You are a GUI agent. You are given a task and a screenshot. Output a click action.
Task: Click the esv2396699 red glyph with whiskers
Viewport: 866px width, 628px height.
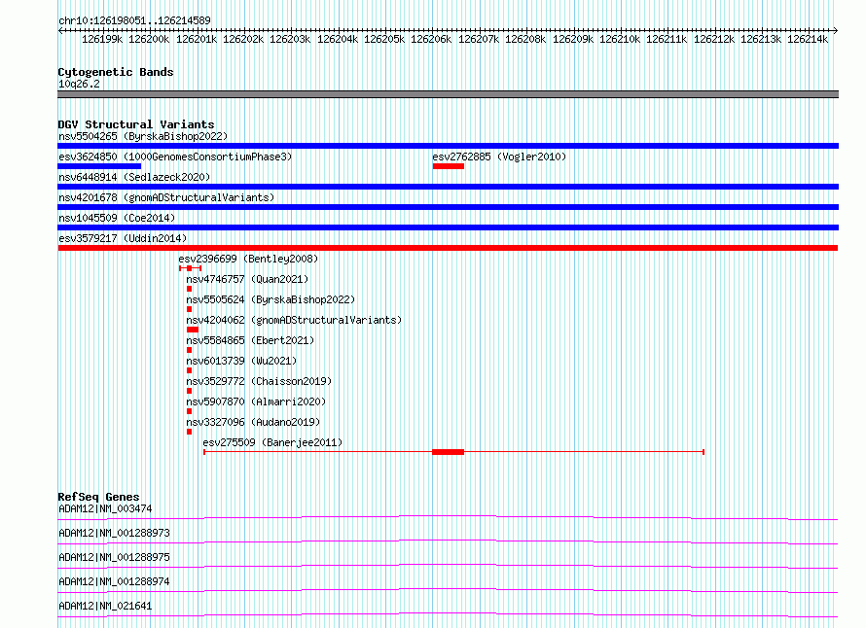pyautogui.click(x=190, y=268)
